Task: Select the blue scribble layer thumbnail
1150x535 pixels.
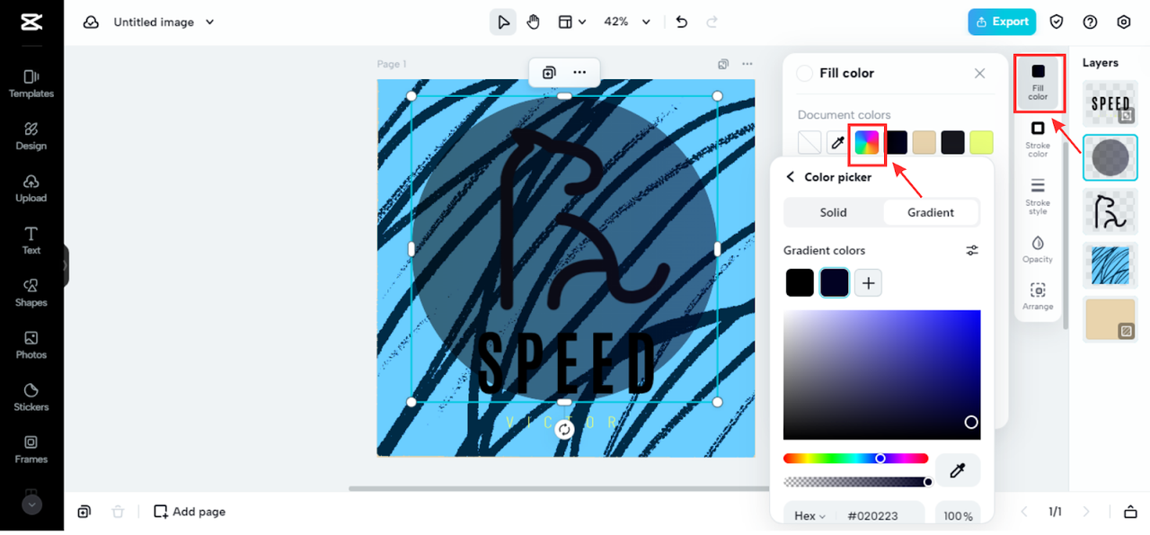Action: pos(1110,265)
